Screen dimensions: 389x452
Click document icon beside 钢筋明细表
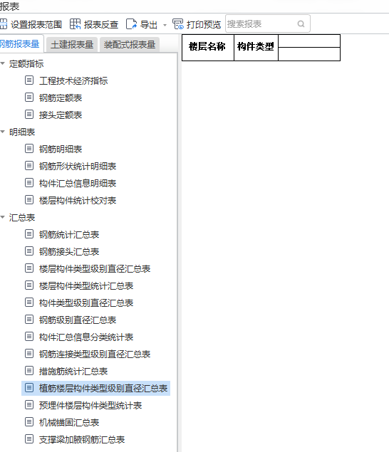29,149
